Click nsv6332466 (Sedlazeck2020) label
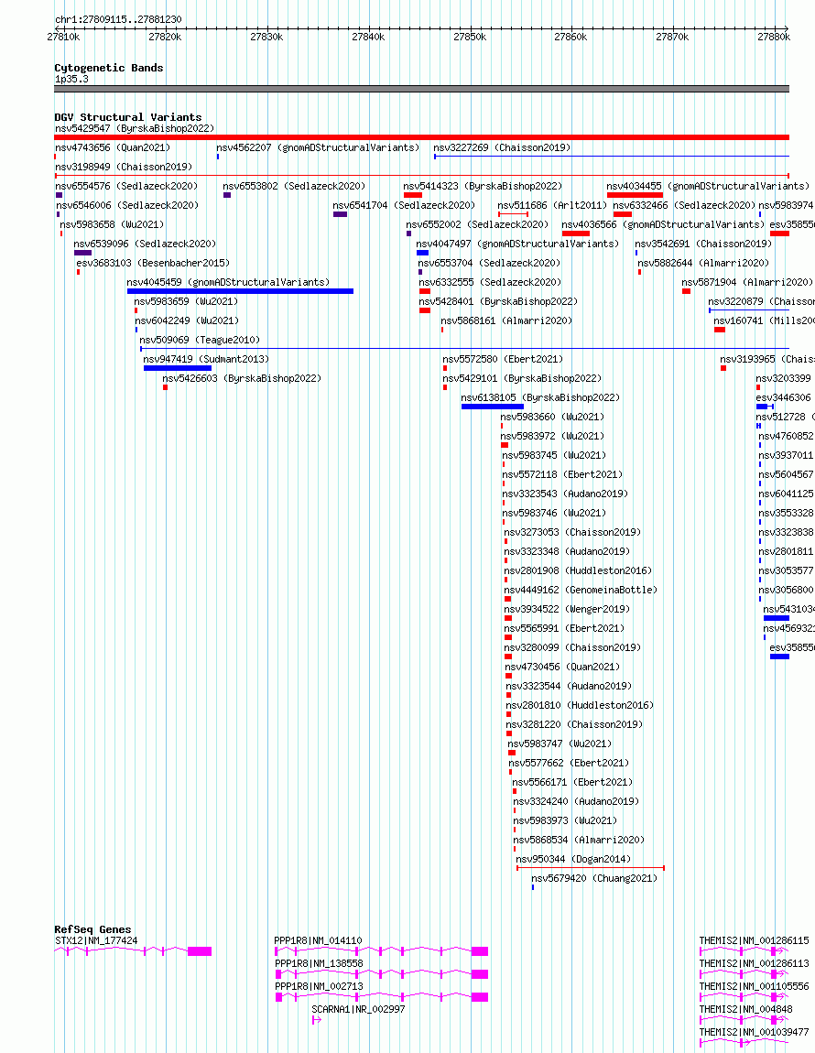 [684, 205]
